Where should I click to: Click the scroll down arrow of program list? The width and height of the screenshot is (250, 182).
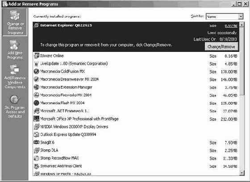coord(242,173)
